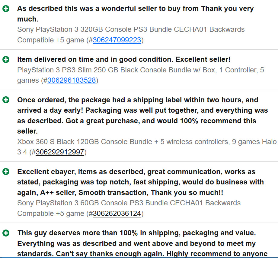Open item number 306296183528 link
This screenshot has width=278, height=258.
(x=72, y=80)
